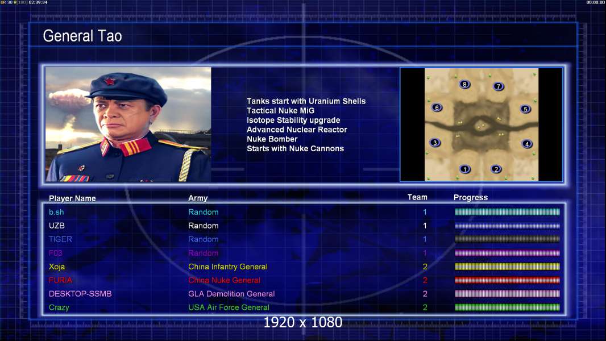Select player name Xoja
606x341 pixels.
(x=57, y=267)
